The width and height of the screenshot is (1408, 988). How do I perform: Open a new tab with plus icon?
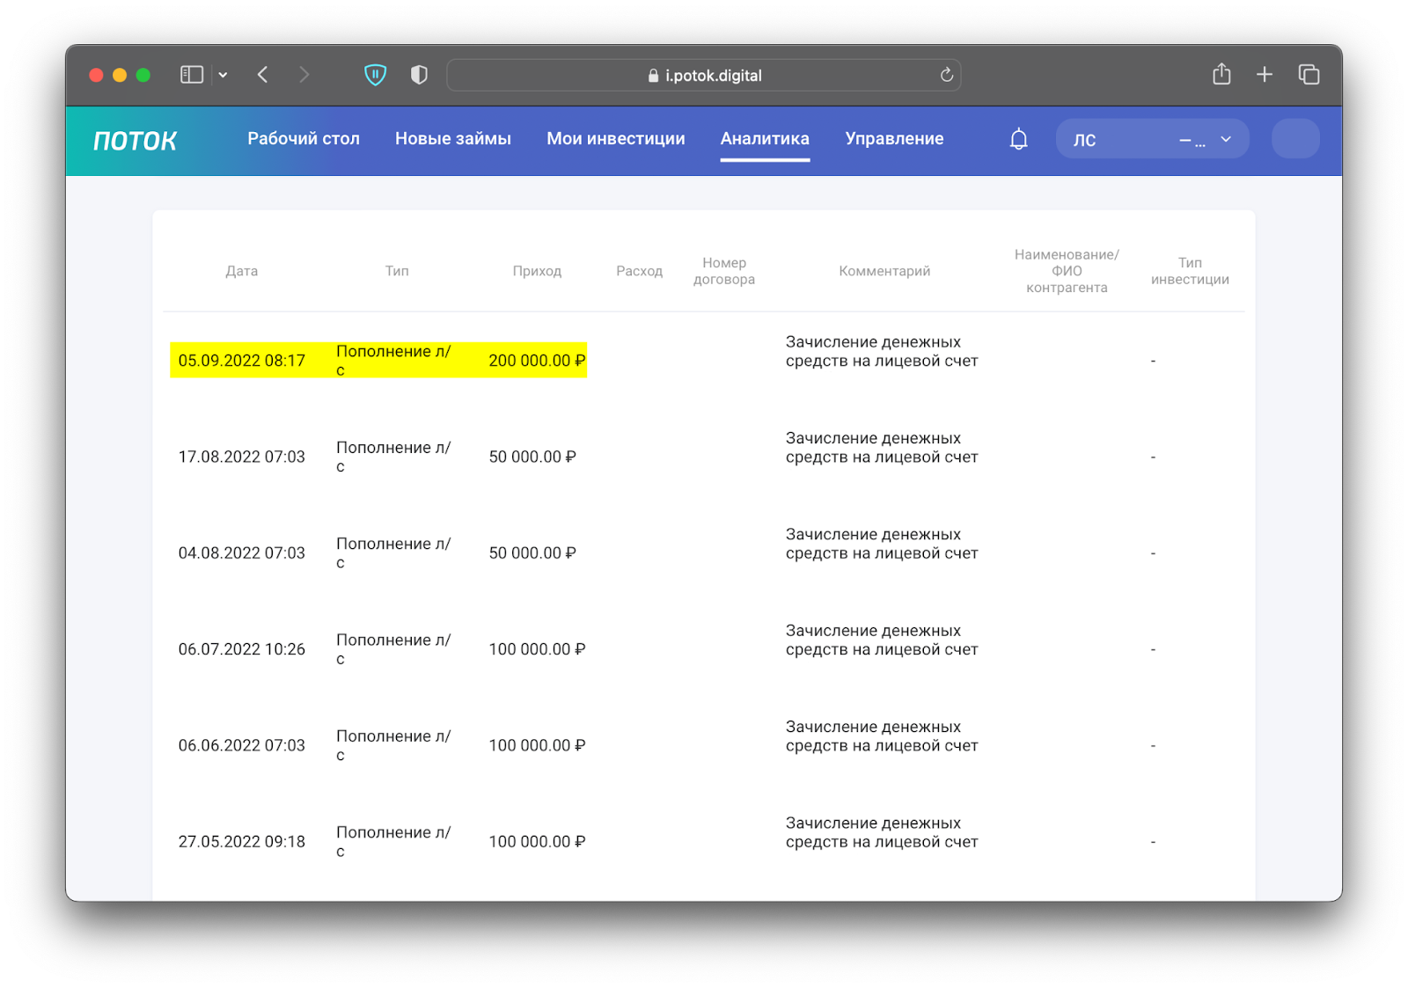click(1265, 75)
